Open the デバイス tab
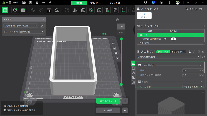This screenshot has height=116, width=207. pyautogui.click(x=115, y=3)
